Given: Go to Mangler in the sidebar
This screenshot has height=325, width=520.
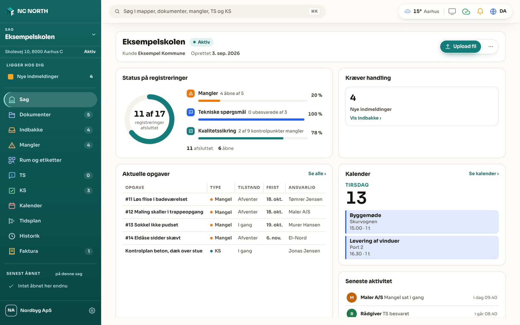Looking at the screenshot, I should pos(50,145).
